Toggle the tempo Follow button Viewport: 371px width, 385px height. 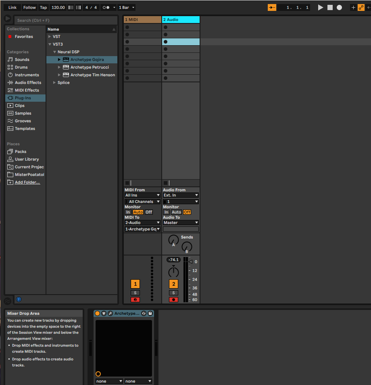(29, 8)
